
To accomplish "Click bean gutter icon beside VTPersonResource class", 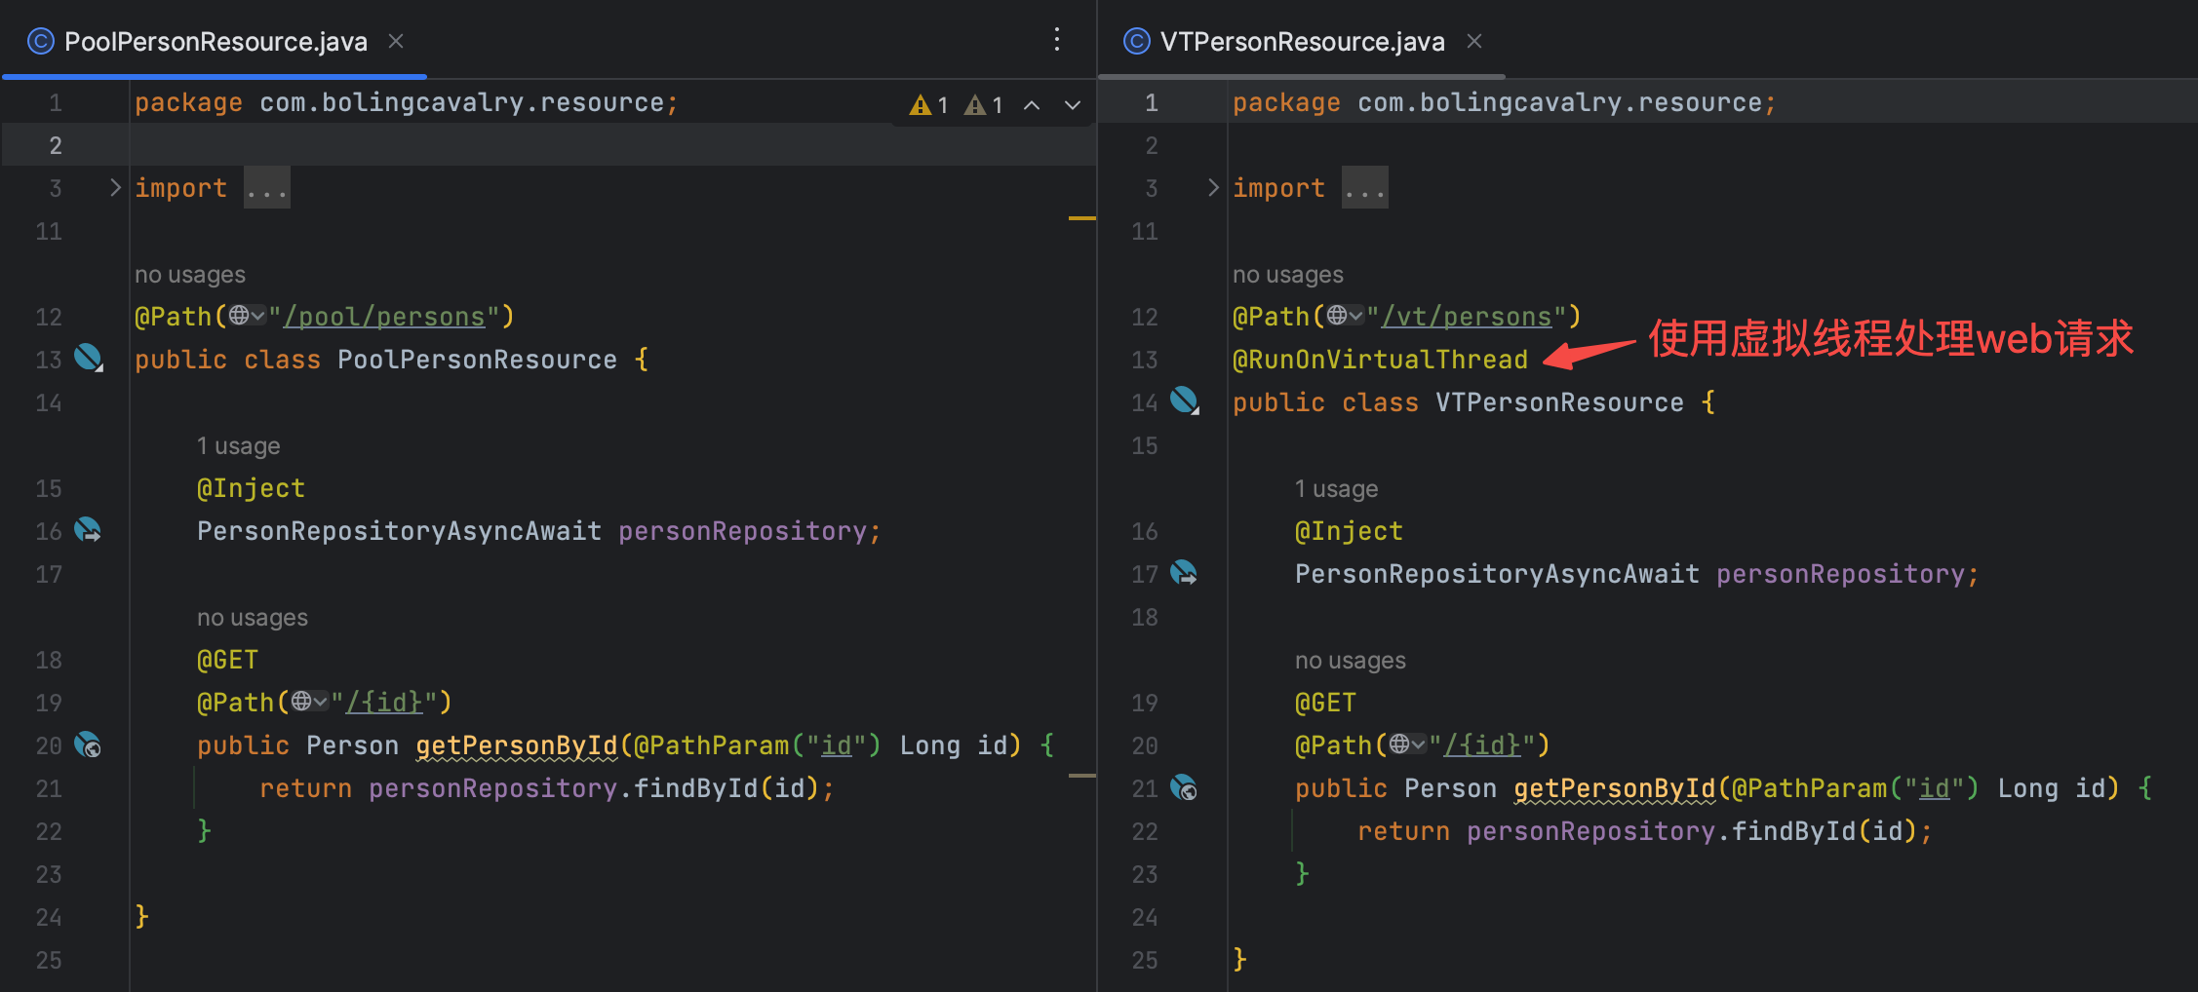I will [x=1185, y=401].
